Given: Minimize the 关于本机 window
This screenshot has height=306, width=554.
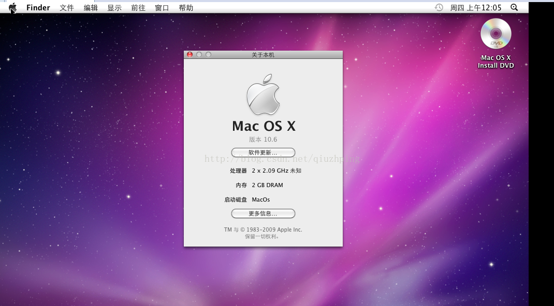Looking at the screenshot, I should (x=199, y=55).
